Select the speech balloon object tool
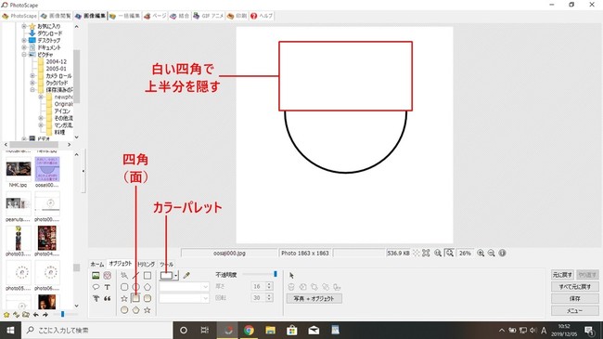 [x=96, y=287]
